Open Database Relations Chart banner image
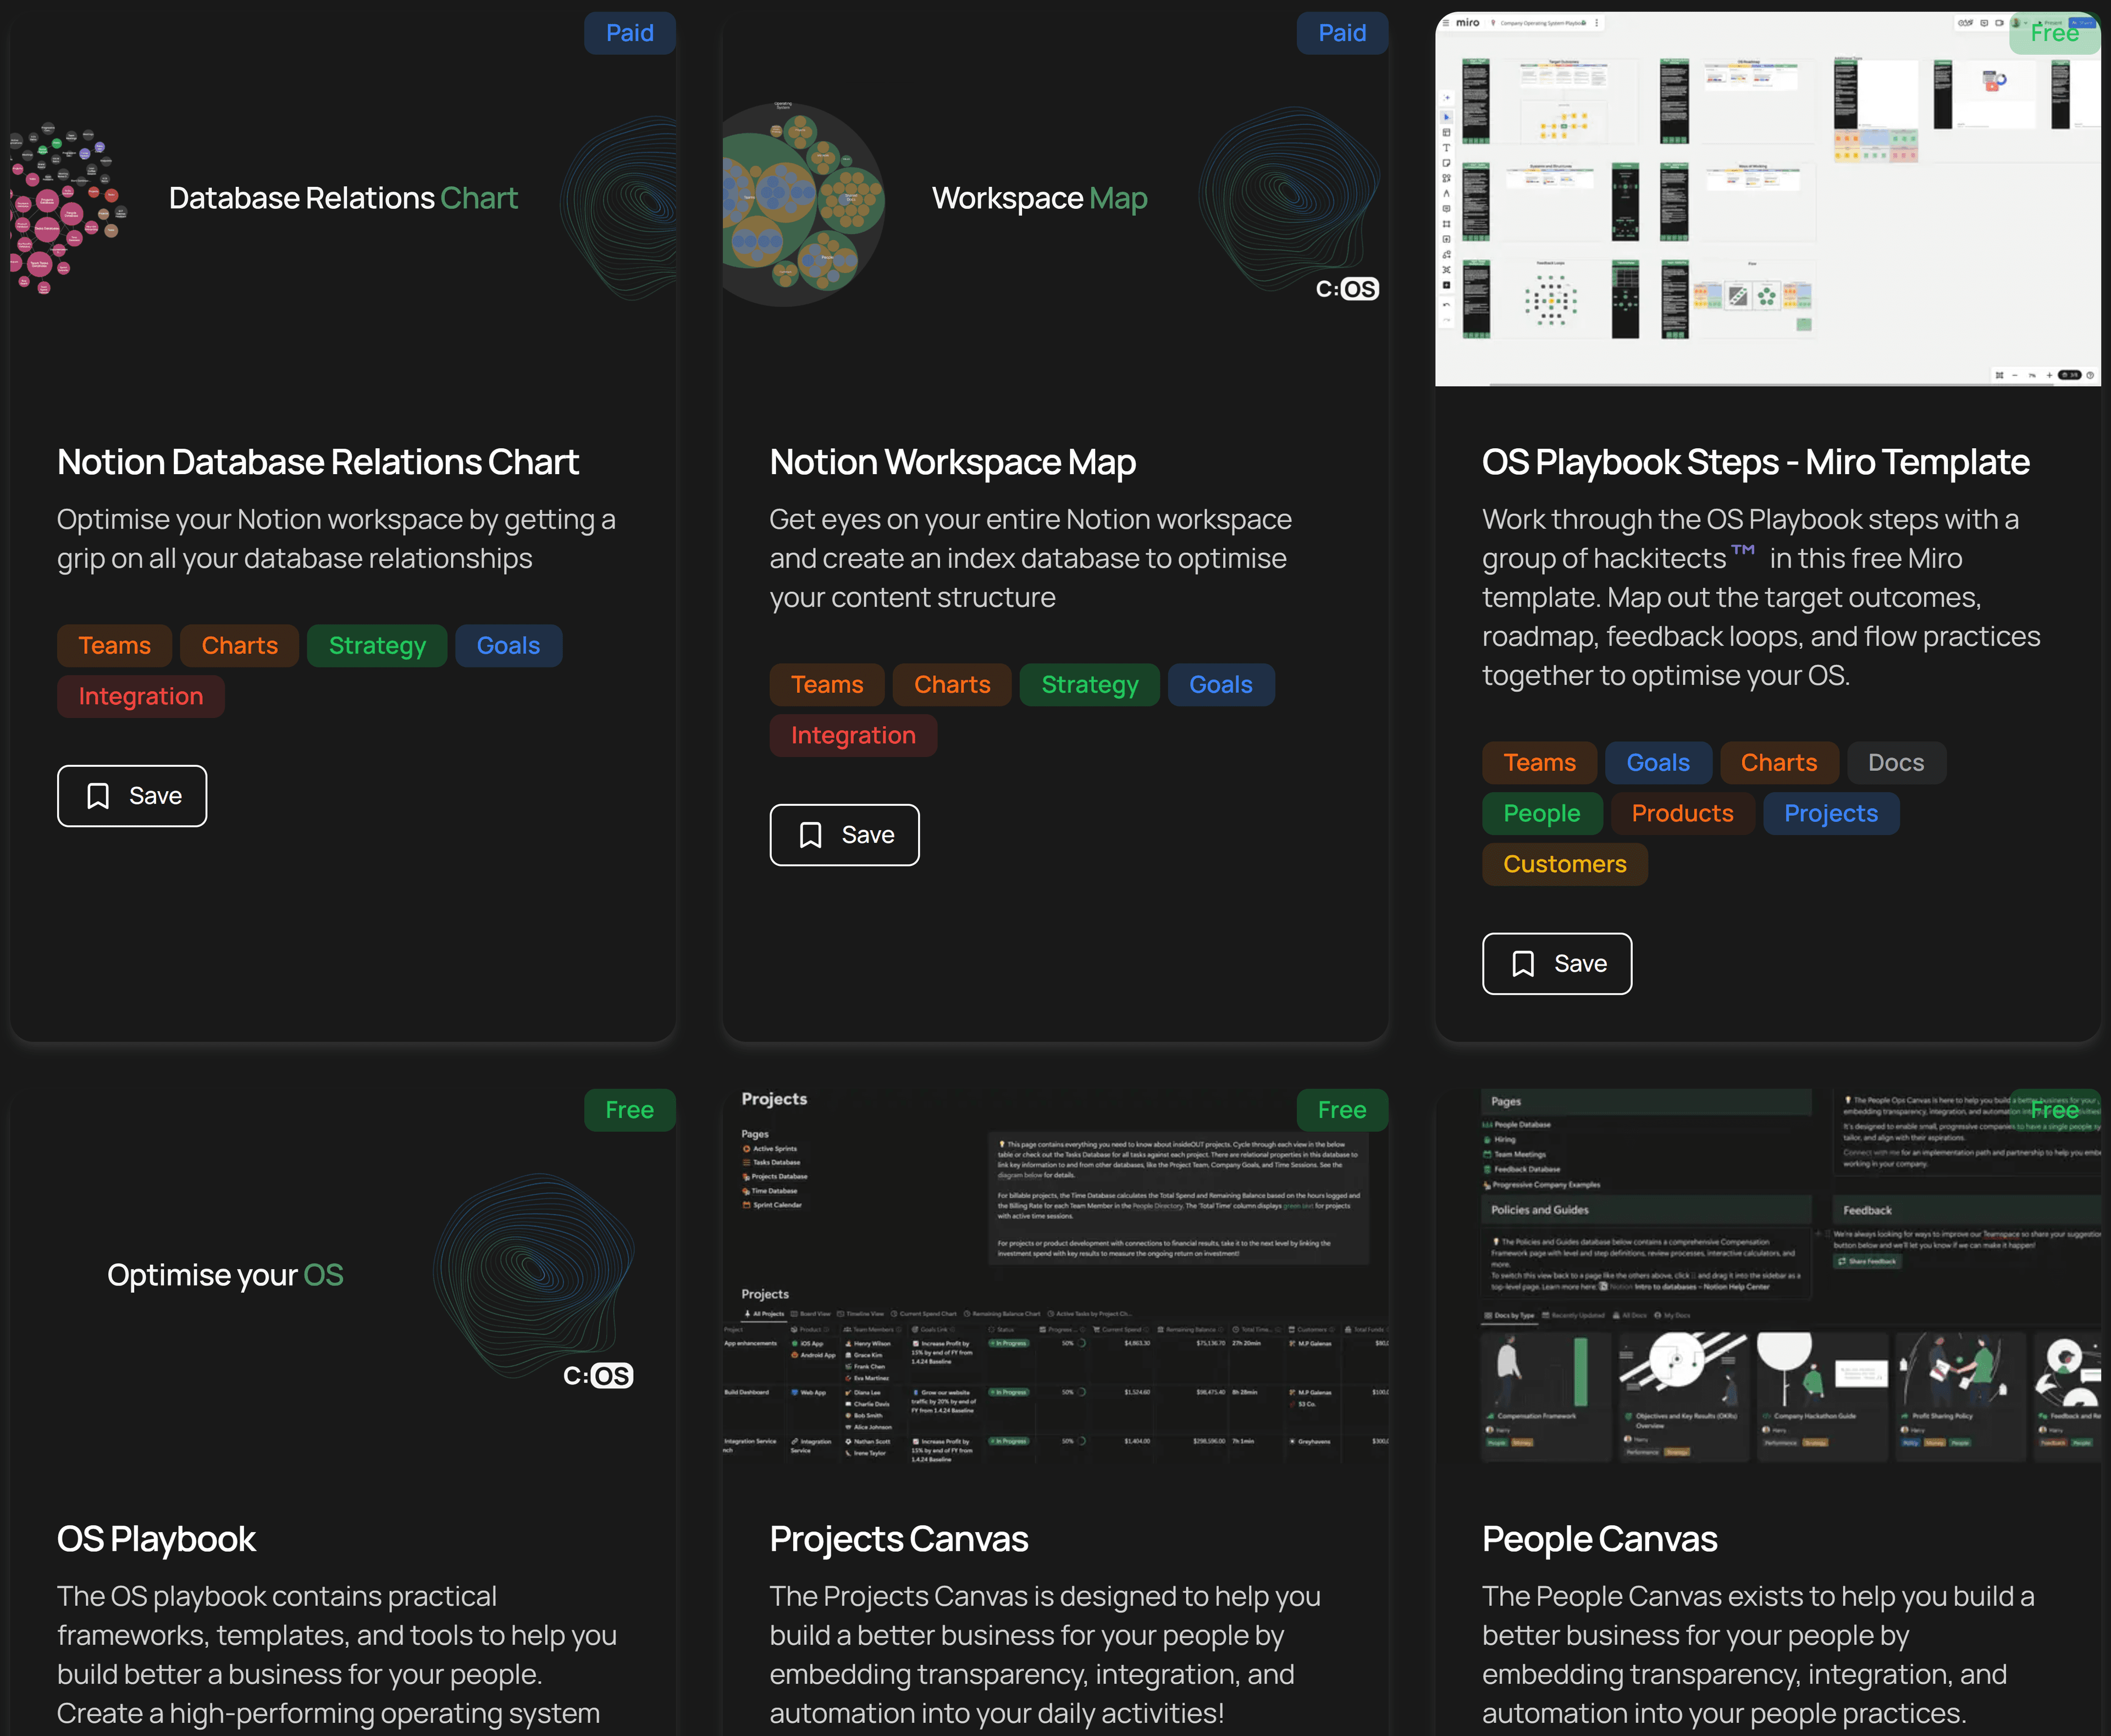 tap(343, 199)
